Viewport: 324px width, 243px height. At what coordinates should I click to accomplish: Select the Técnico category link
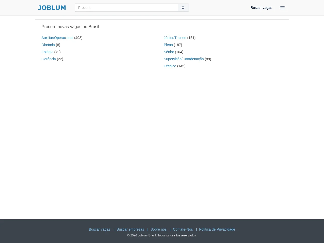click(170, 66)
